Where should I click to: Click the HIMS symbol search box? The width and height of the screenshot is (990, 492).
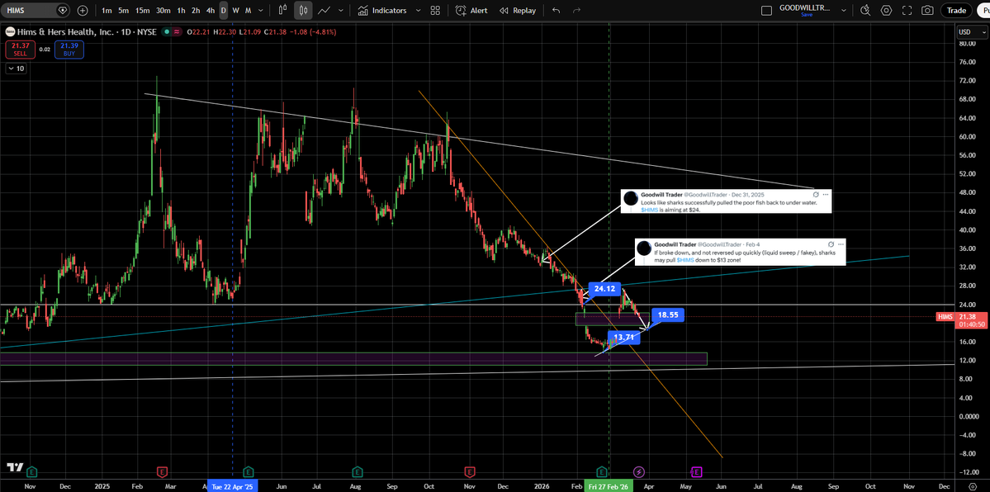click(x=36, y=11)
